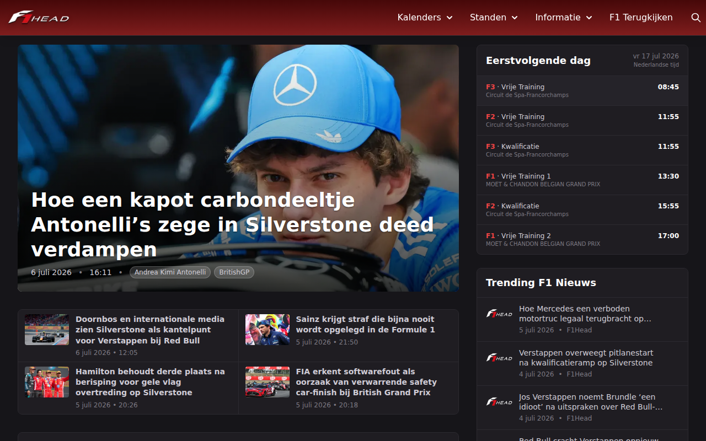Click the Trending F1 Nieuws heading
This screenshot has width=706, height=441.
click(541, 283)
